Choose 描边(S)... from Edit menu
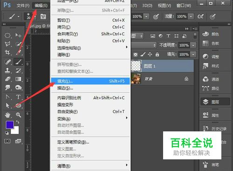The image size is (233, 171). [90, 88]
